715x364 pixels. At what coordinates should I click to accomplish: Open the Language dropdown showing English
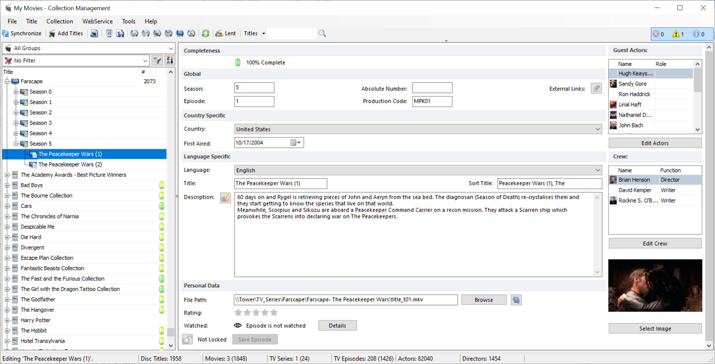[418, 170]
